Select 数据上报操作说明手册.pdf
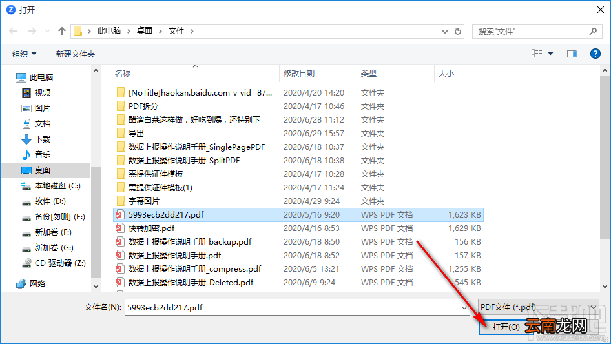 coord(174,255)
